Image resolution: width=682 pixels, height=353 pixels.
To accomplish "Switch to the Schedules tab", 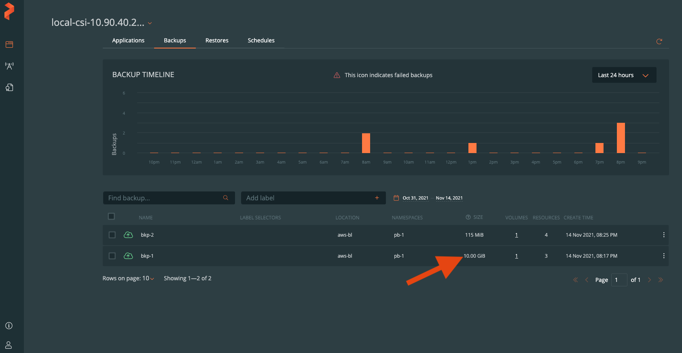I will [x=261, y=40].
